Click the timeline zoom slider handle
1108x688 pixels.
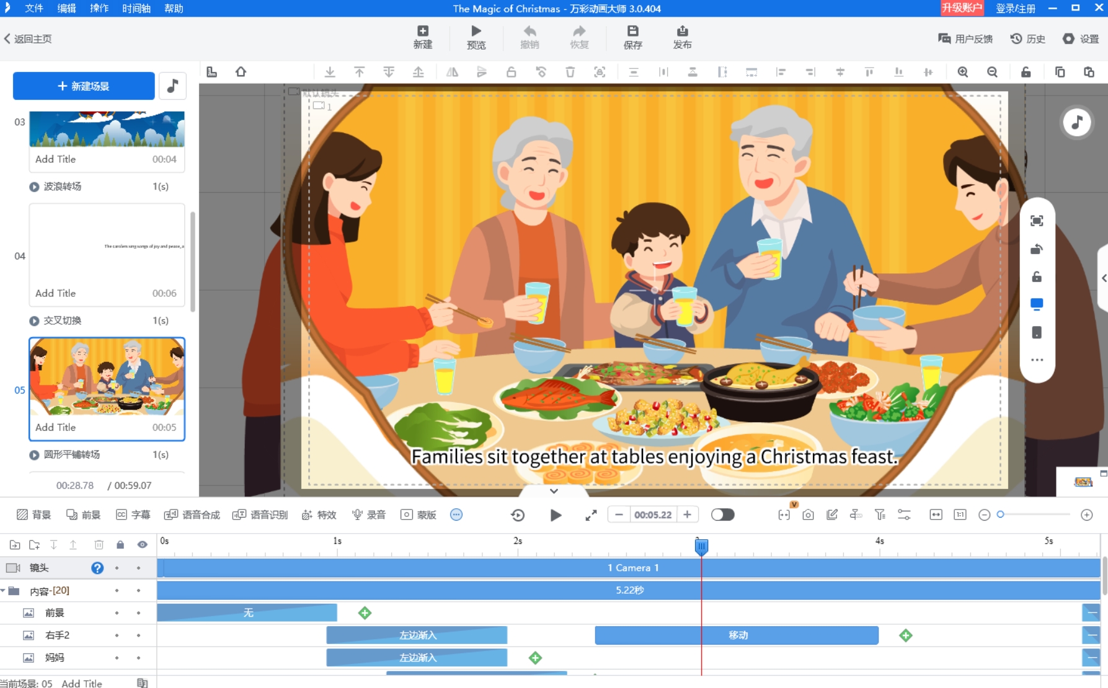[x=1000, y=514]
